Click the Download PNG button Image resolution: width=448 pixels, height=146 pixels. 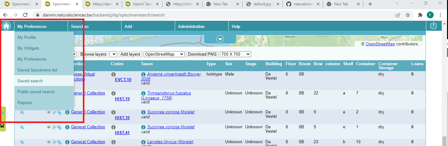point(202,54)
